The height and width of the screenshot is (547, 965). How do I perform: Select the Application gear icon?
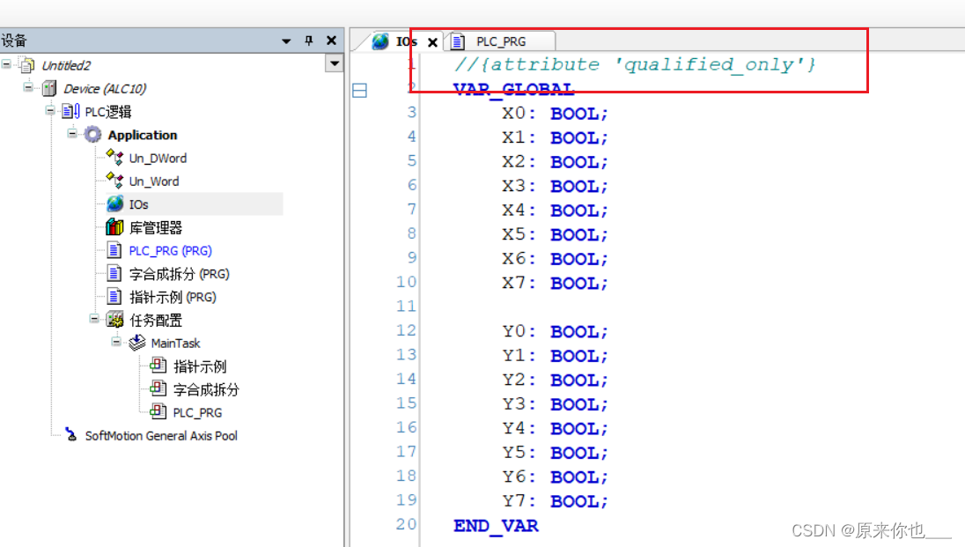click(91, 135)
